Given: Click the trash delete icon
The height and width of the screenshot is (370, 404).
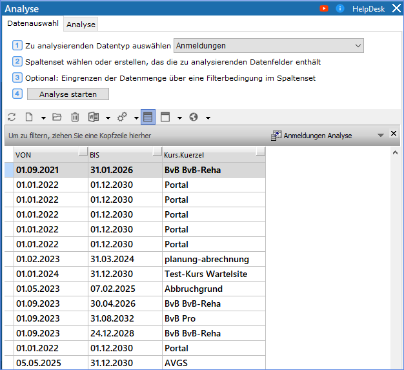Looking at the screenshot, I should 75,117.
